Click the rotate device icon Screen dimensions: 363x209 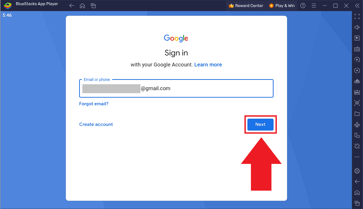(x=357, y=135)
